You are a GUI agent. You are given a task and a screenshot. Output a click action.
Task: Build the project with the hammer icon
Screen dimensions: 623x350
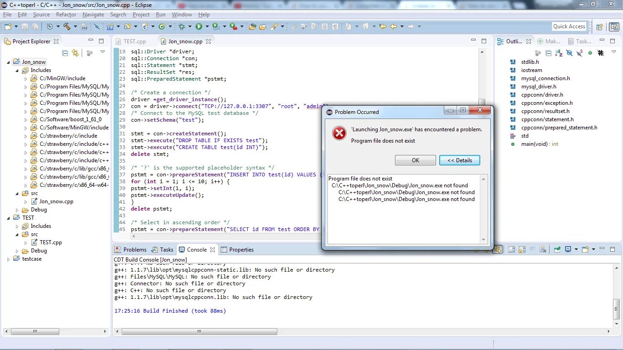67,26
